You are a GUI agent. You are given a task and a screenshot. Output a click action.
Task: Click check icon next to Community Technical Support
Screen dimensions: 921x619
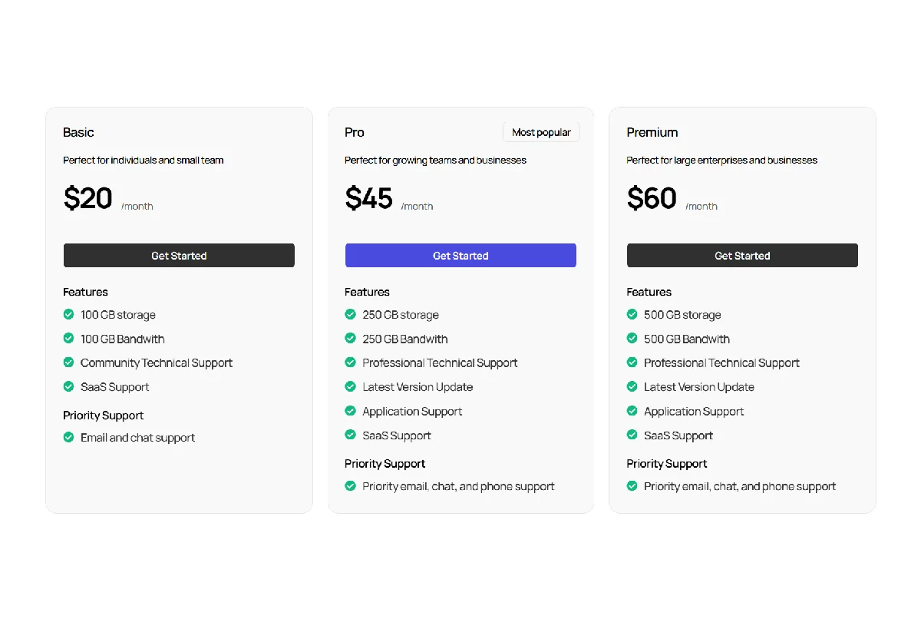coord(68,362)
